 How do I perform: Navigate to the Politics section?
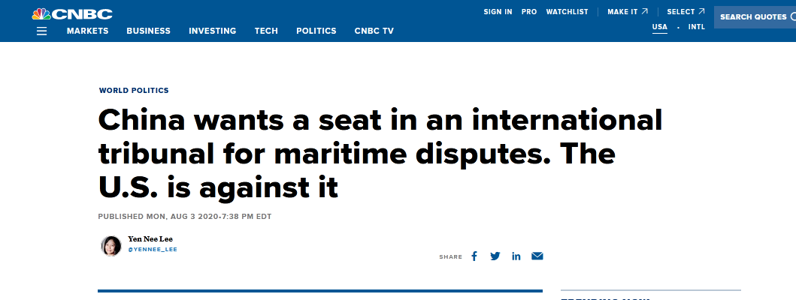click(316, 31)
